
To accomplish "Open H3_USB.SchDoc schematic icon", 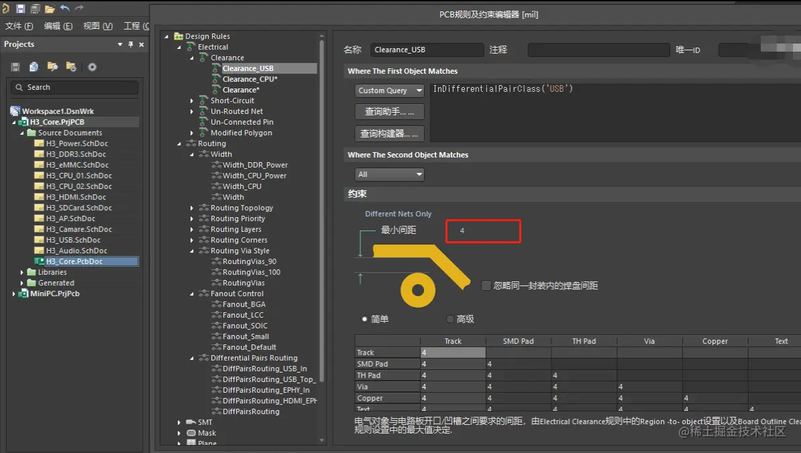I will 39,241.
